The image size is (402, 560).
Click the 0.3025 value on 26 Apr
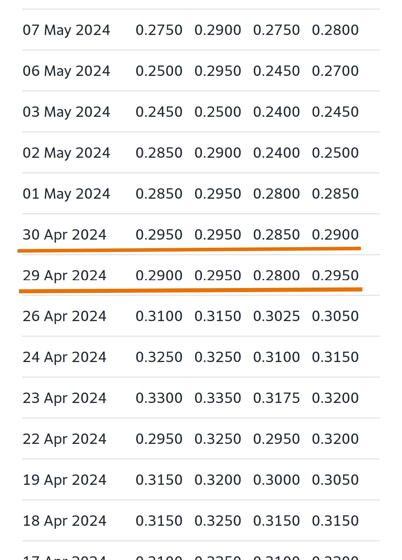[x=276, y=316]
